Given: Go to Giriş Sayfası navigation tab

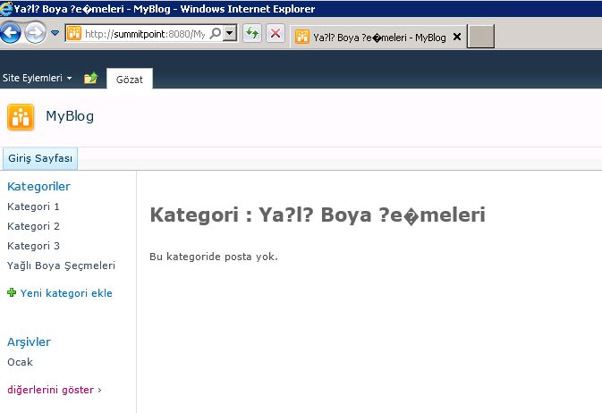Looking at the screenshot, I should pyautogui.click(x=40, y=159).
